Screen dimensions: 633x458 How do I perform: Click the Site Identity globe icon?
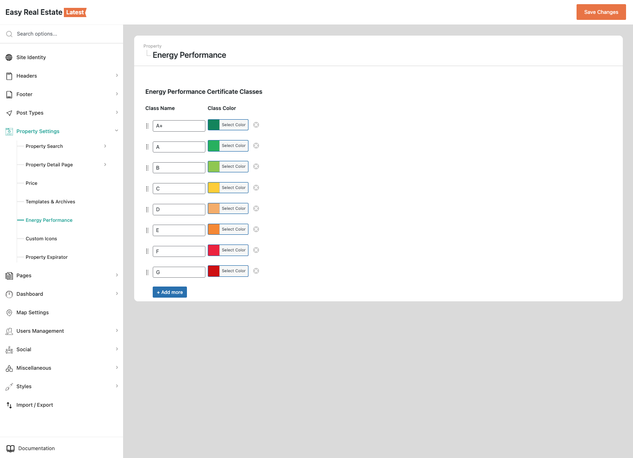pos(9,57)
